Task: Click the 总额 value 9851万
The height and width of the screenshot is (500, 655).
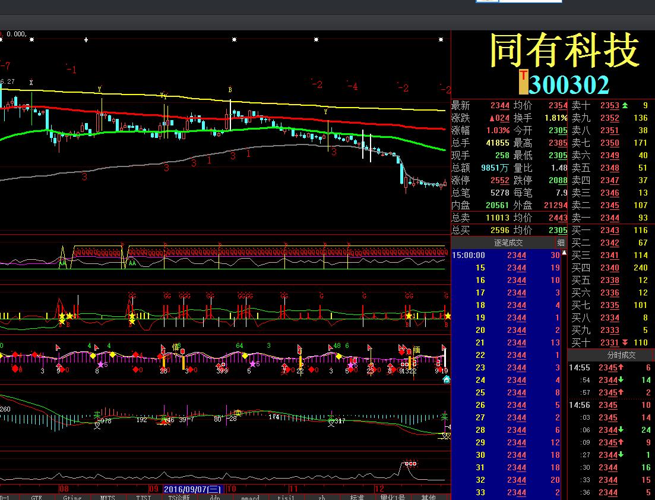Action: (495, 168)
